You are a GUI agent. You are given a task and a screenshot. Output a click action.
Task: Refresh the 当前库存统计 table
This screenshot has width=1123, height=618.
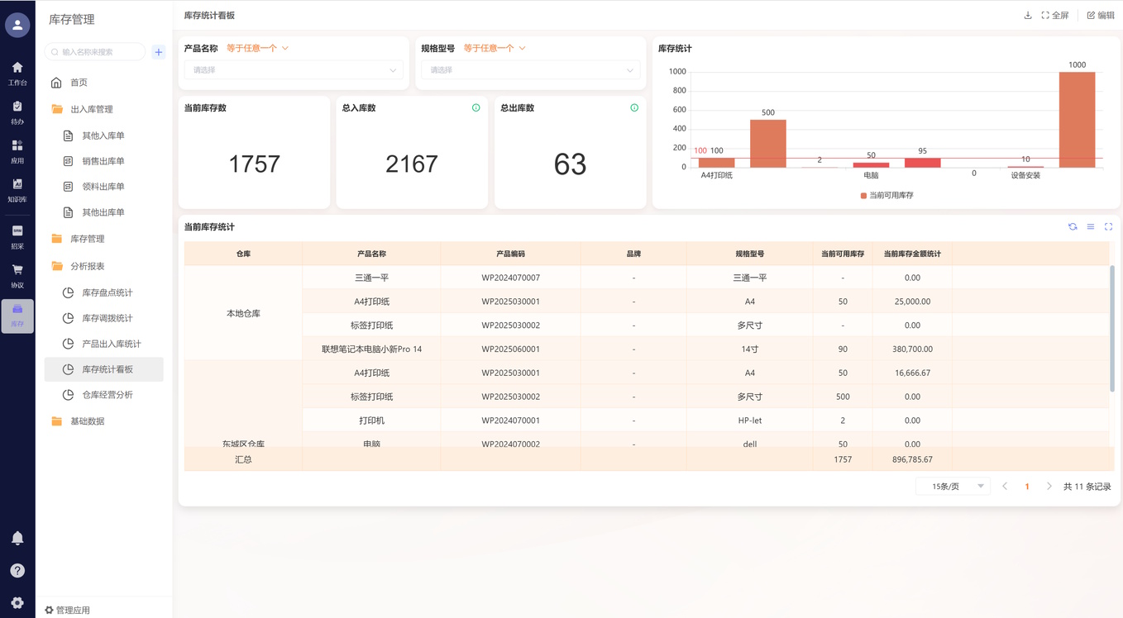coord(1073,226)
